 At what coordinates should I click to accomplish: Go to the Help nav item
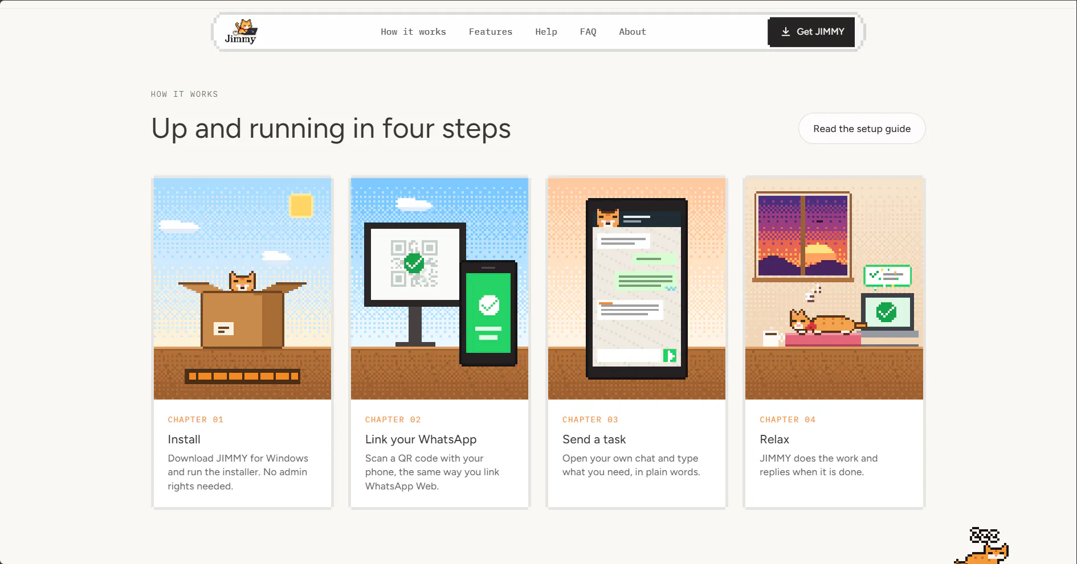546,32
